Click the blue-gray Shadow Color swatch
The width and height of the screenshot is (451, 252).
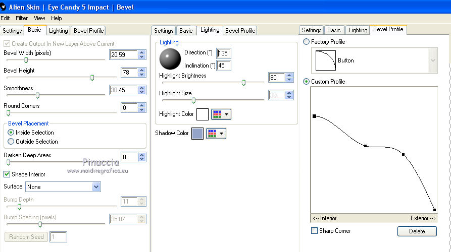coord(197,134)
